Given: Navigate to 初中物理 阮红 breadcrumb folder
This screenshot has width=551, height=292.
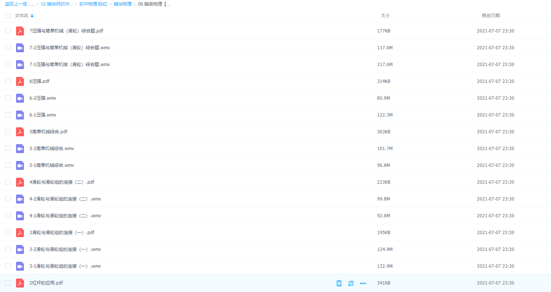Looking at the screenshot, I should point(93,4).
